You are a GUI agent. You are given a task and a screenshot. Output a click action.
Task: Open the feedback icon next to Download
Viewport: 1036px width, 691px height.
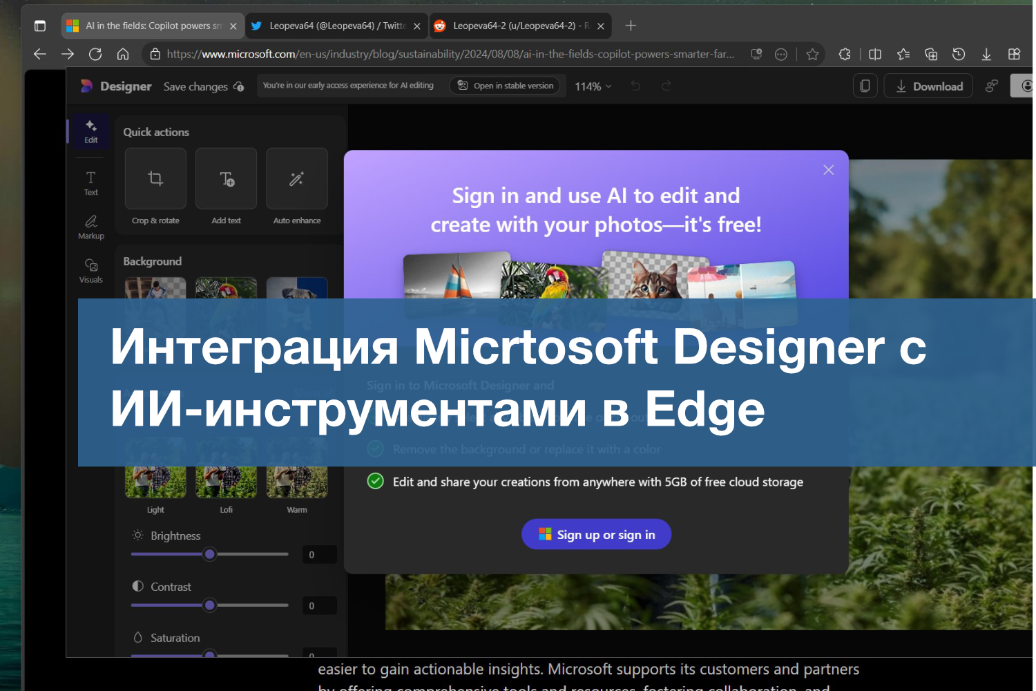pyautogui.click(x=992, y=86)
